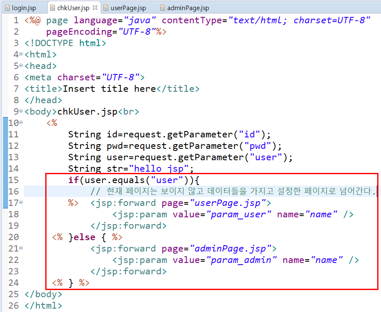Click closing </jsp:forward> on line 19
The height and width of the screenshot is (312, 381).
coord(128,226)
